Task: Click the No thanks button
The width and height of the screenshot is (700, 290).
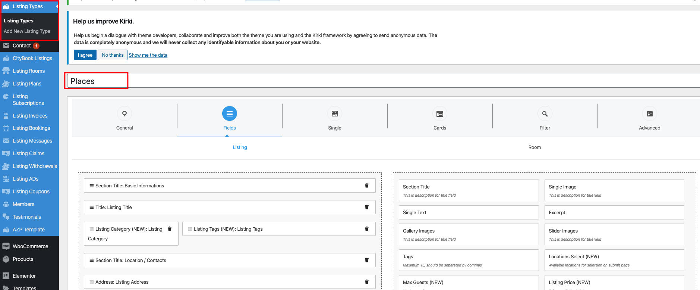Action: [113, 55]
